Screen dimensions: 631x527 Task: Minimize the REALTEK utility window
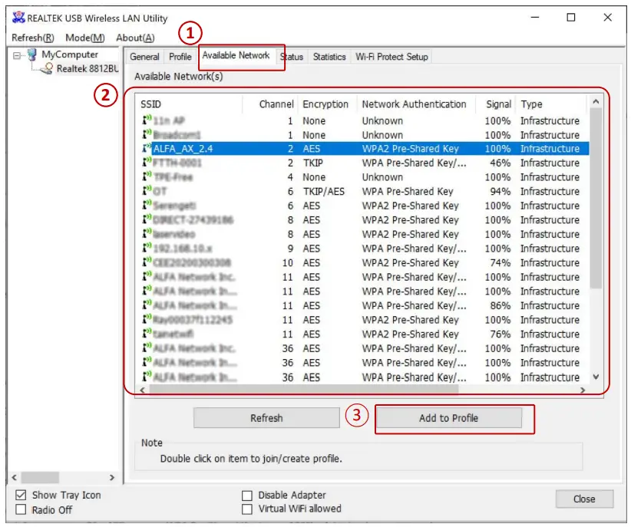pos(535,18)
